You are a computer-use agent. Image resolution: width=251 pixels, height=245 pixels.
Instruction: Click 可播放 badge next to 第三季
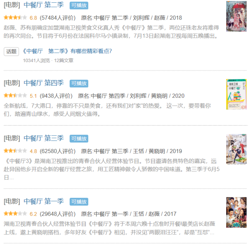coord(79,139)
